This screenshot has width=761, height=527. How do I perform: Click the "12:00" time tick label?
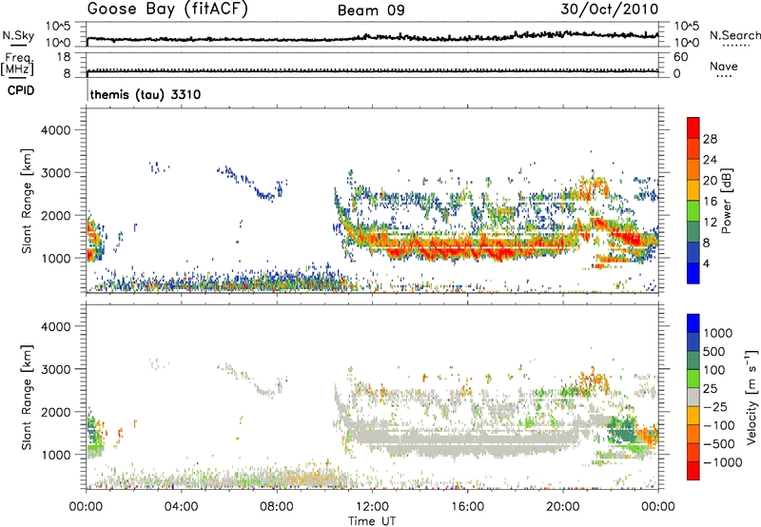click(x=372, y=507)
